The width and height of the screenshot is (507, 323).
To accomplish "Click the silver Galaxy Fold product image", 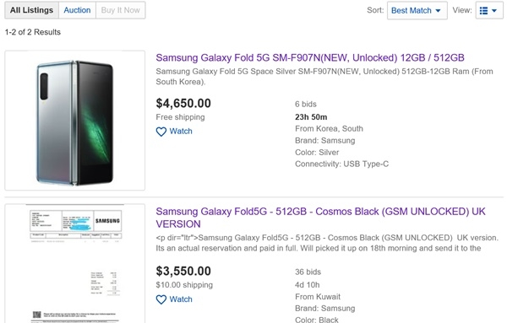I will [x=74, y=121].
